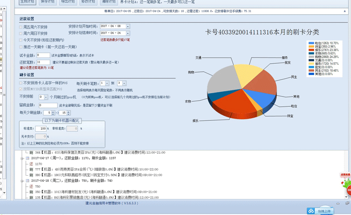Click the 还款笔数 input field showing 11
Screen dimensions: 351x215
coord(43,62)
